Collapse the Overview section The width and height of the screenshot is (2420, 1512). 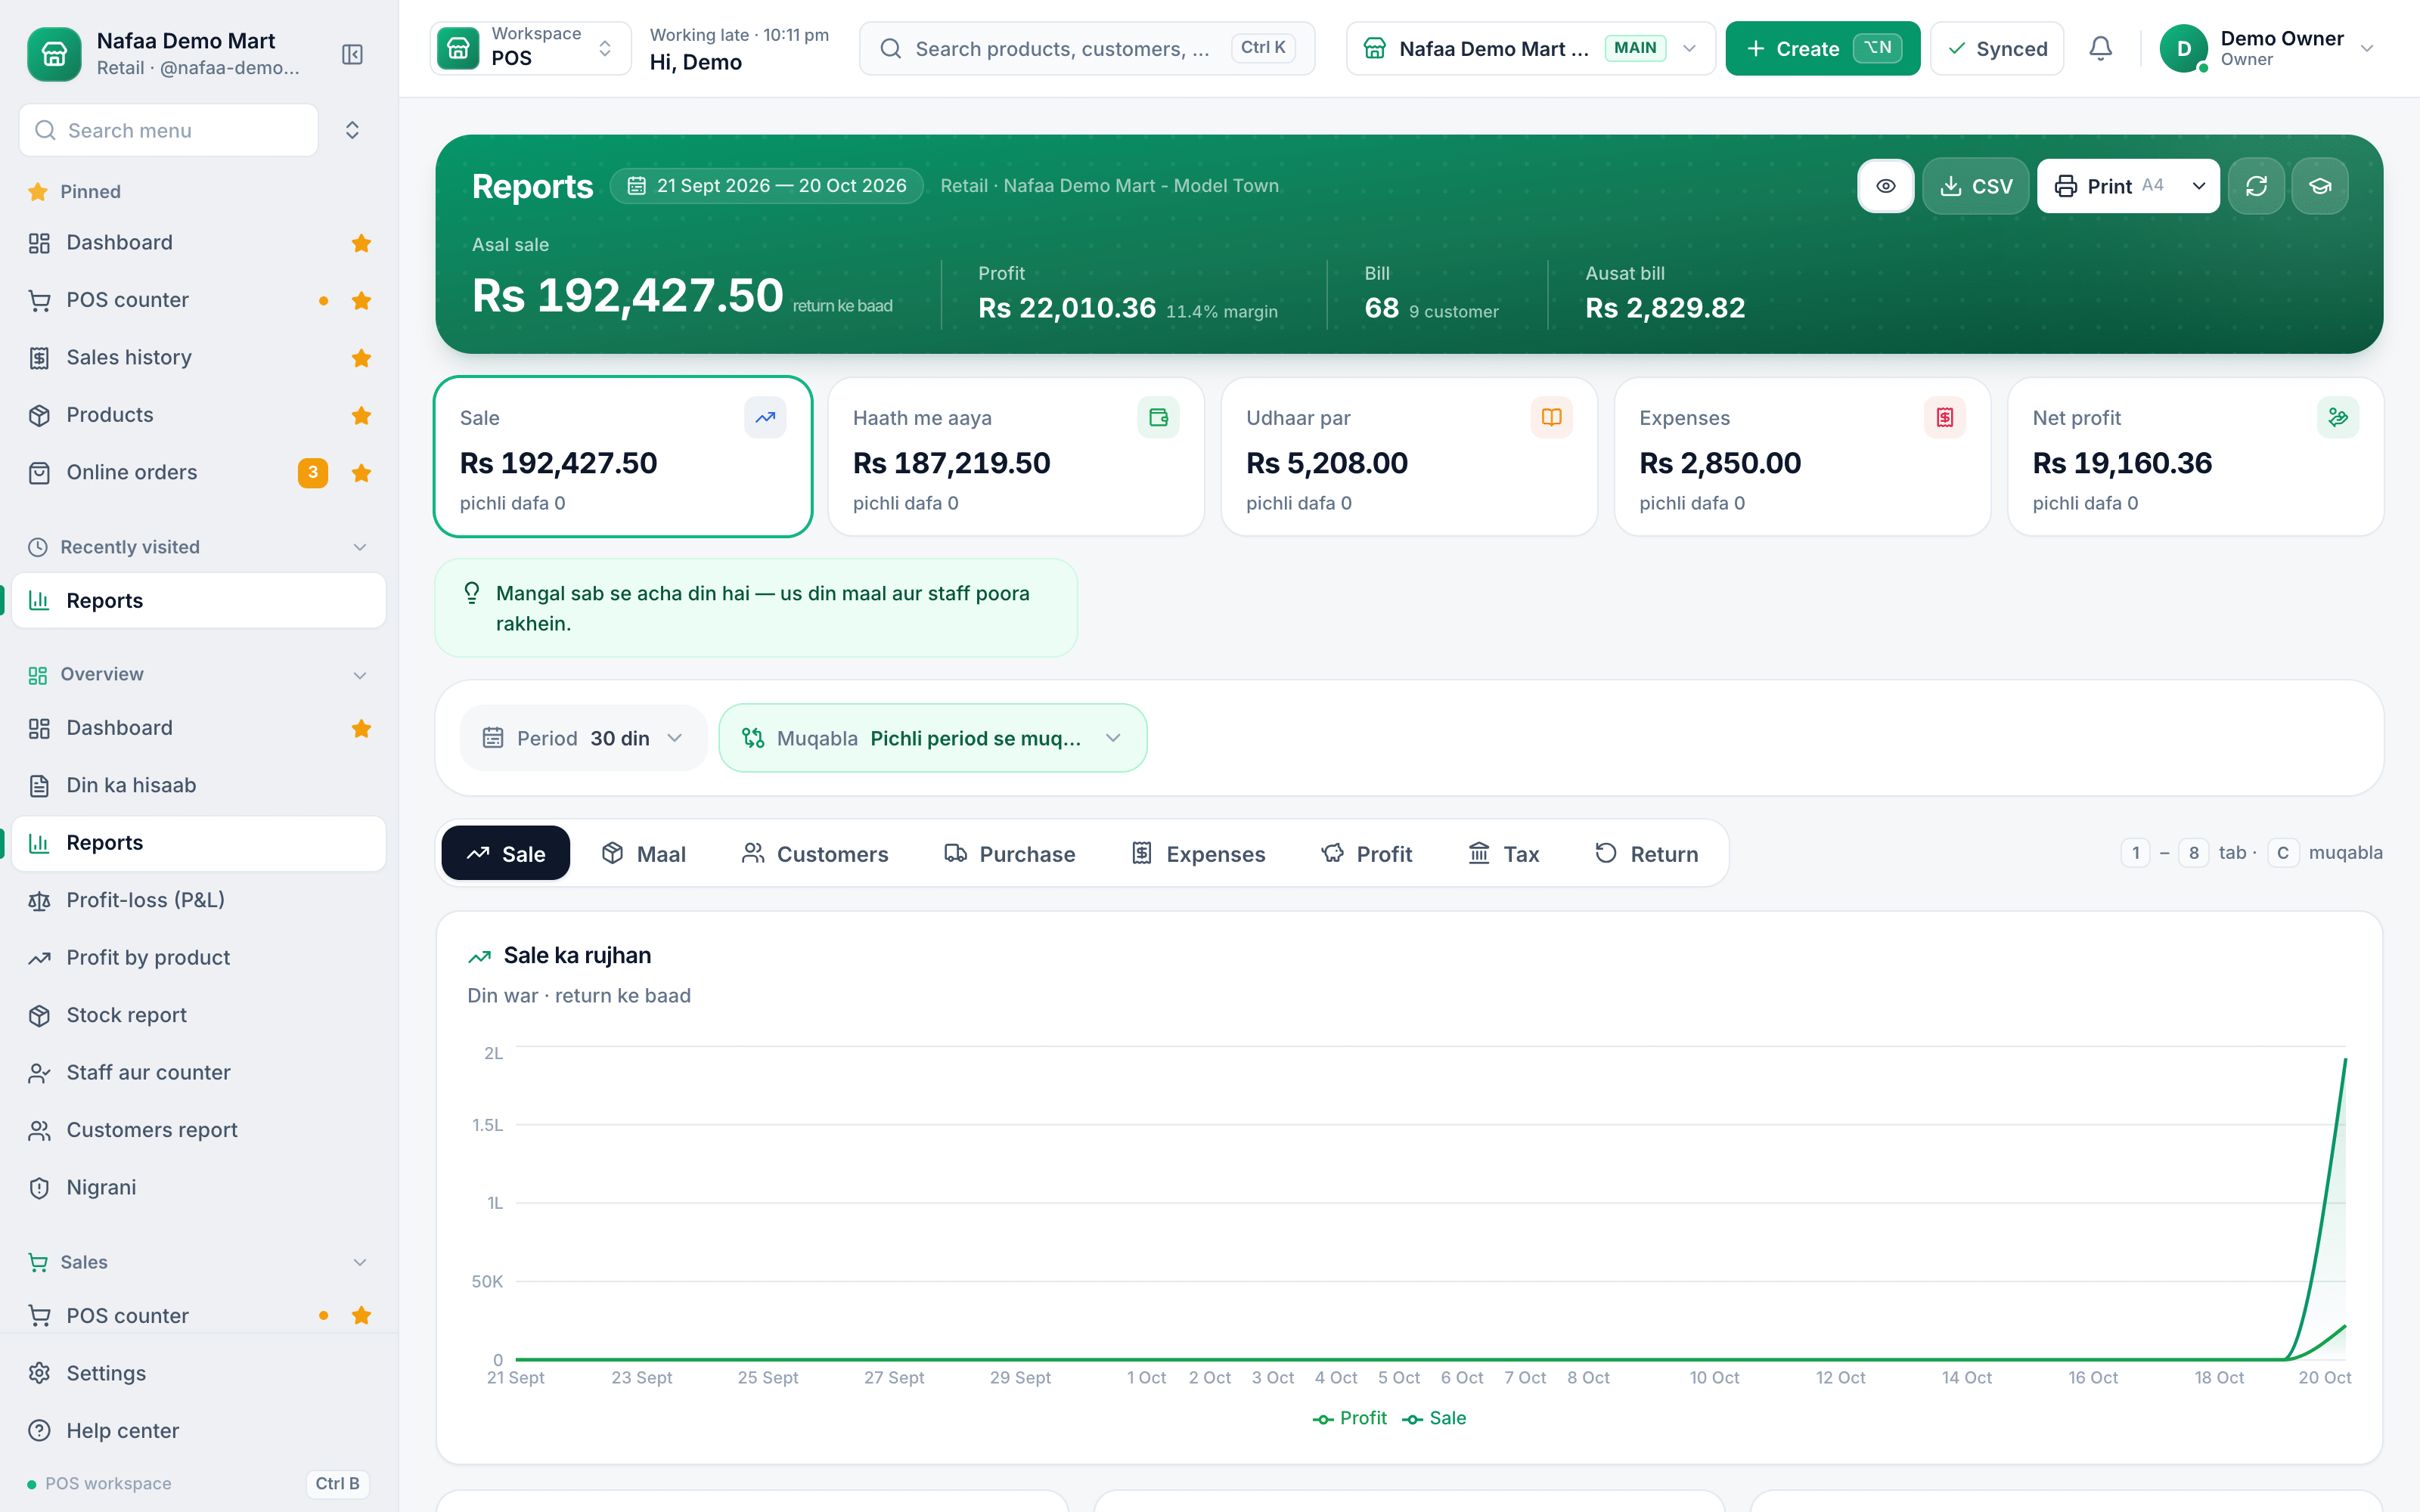pos(198,675)
